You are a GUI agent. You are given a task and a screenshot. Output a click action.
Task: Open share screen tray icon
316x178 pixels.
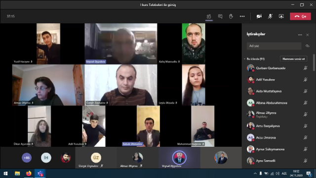[281, 16]
